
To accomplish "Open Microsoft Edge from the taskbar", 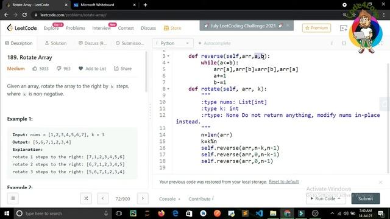I will click(x=175, y=214).
